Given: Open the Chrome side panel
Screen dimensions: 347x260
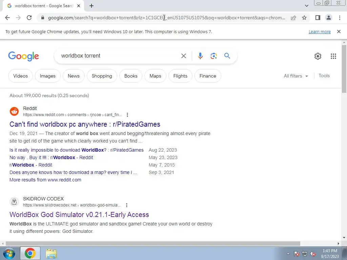Looking at the screenshot, I should 318,18.
